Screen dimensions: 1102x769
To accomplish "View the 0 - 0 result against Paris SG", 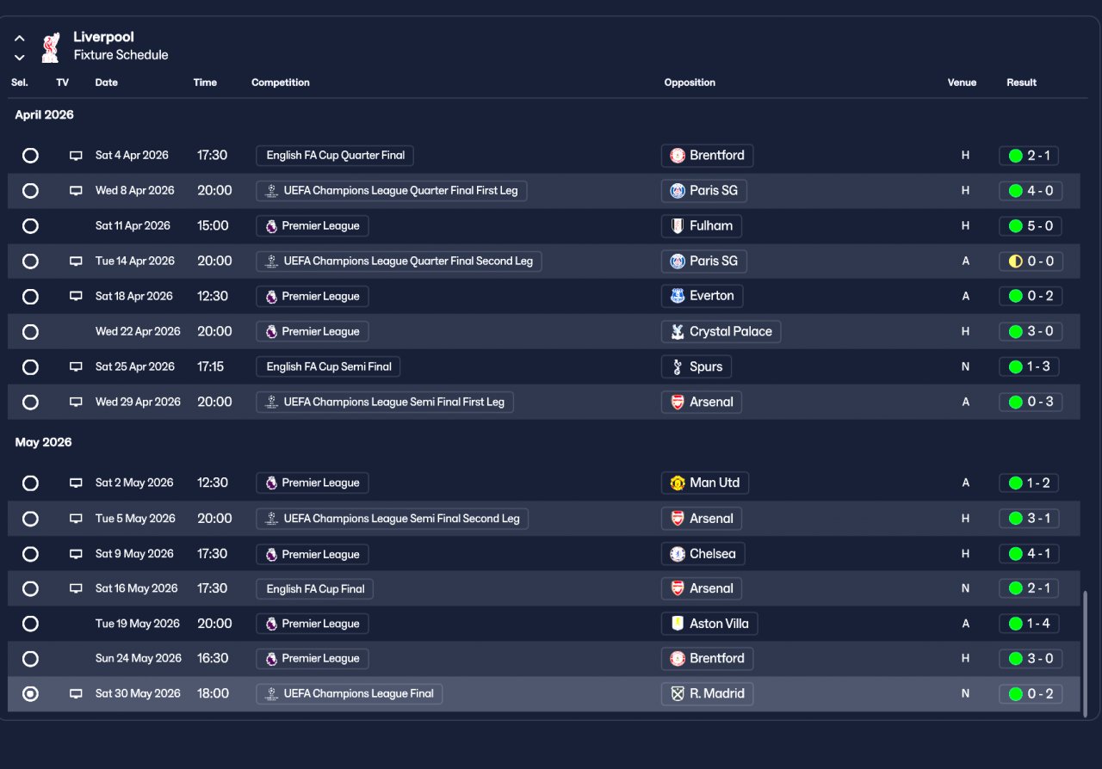I will 1031,261.
